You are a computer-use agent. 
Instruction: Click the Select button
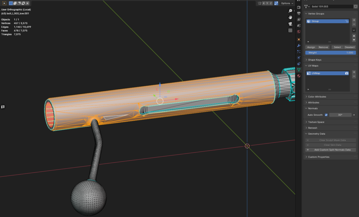point(337,47)
